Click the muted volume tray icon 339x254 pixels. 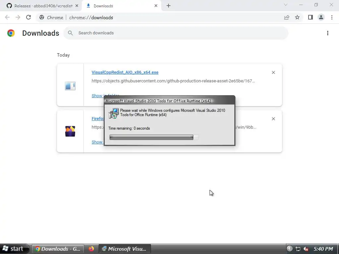pos(306,249)
